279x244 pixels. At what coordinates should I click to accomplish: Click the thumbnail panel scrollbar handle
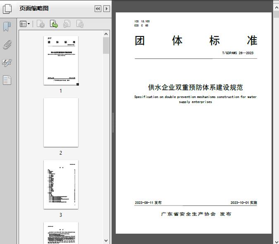coord(106,45)
